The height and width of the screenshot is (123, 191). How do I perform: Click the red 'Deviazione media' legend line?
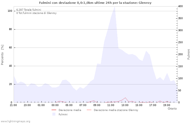(54, 110)
